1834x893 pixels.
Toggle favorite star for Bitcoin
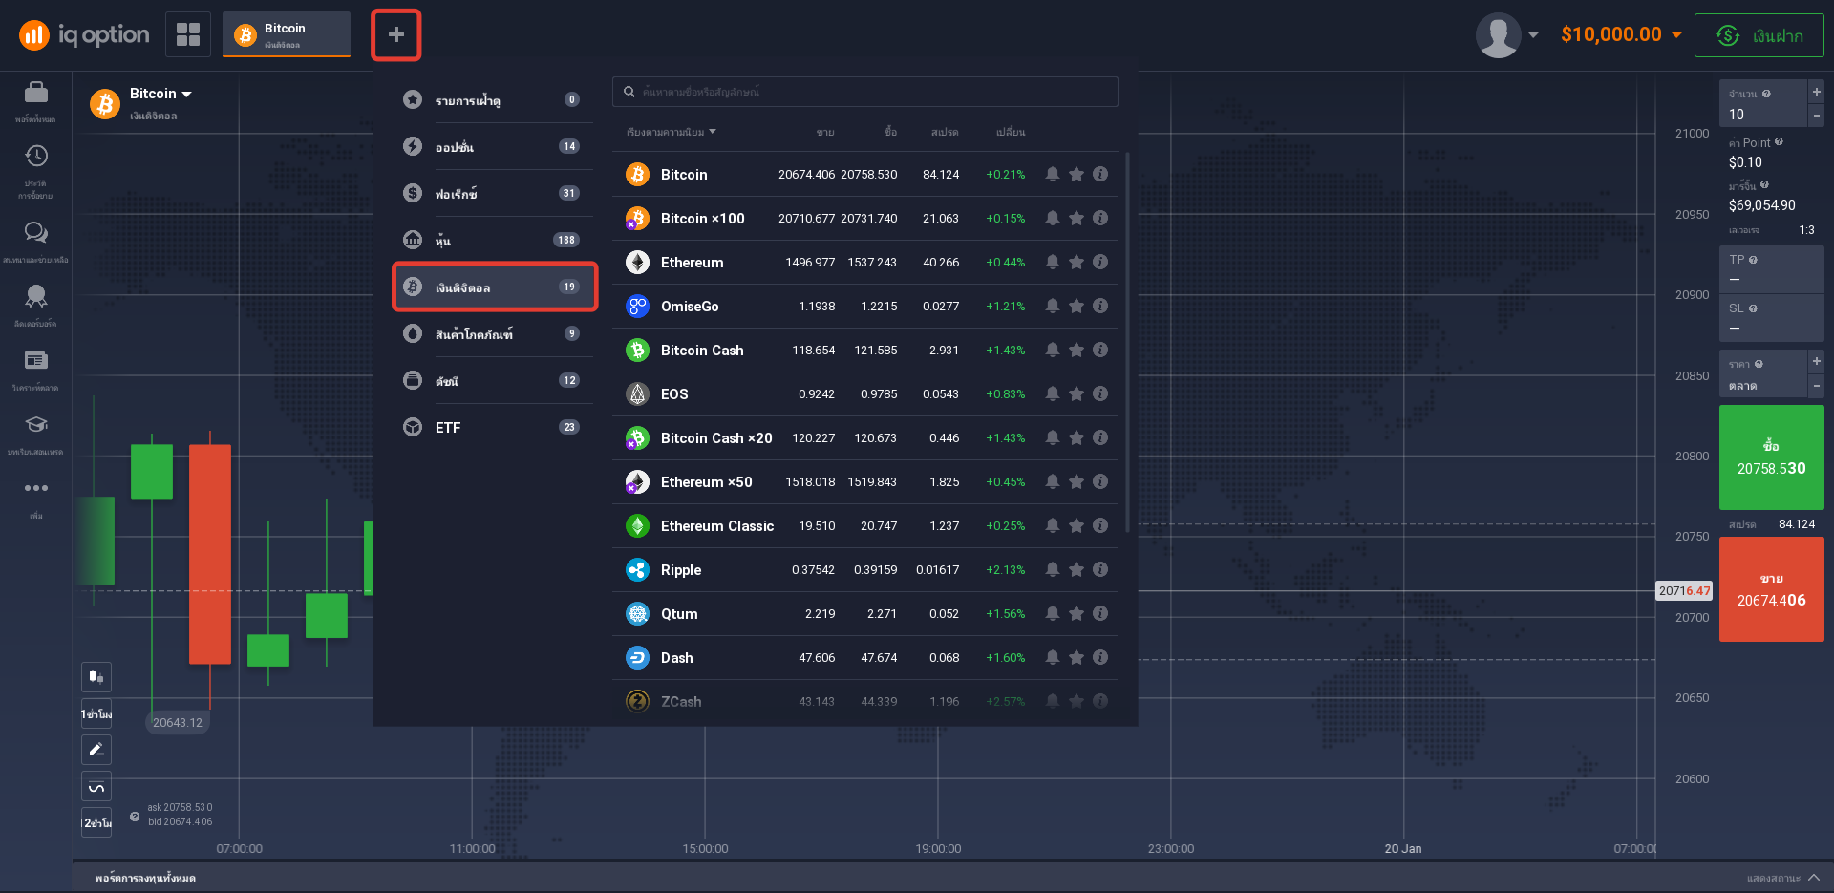1077,174
